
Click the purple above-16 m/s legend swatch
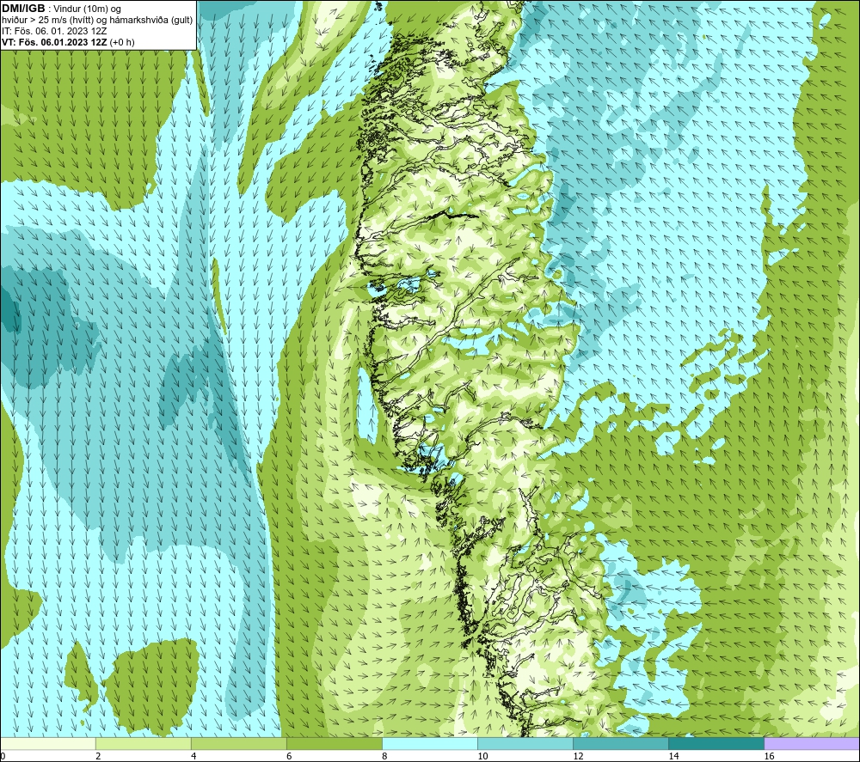pos(812,743)
